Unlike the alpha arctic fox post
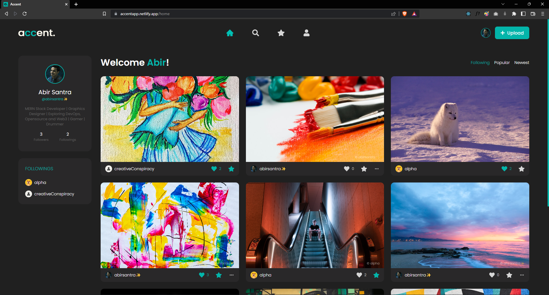This screenshot has width=549, height=295. [504, 169]
